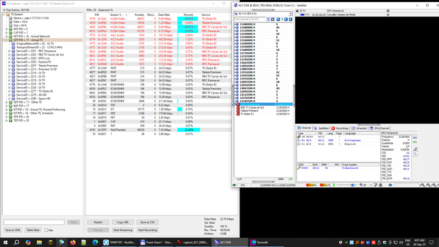Open the EPG/Channel tab

tap(379, 128)
